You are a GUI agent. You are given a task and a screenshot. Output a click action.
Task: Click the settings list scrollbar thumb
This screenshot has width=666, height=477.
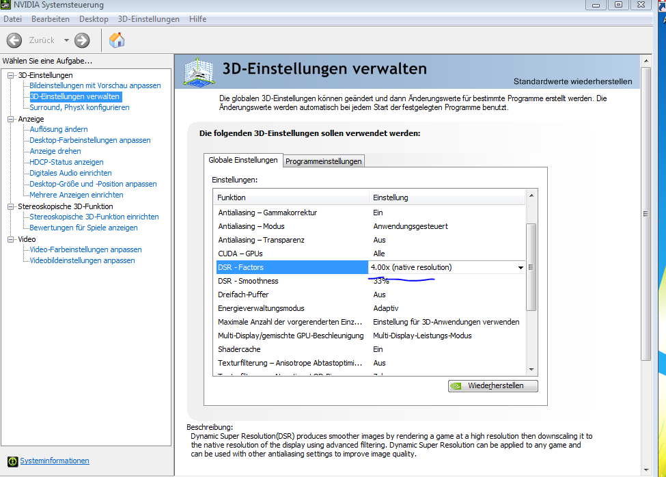(531, 267)
